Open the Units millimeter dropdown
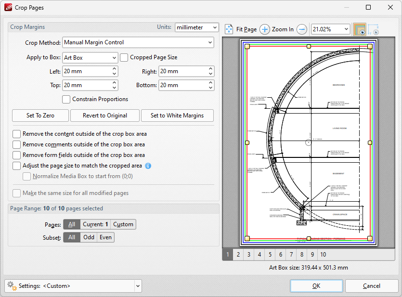Viewport: 402px width, 297px height. [x=196, y=27]
